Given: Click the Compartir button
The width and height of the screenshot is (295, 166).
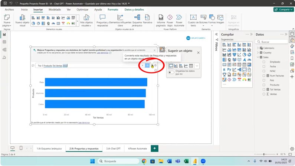Looking at the screenshot, I should (x=283, y=9).
